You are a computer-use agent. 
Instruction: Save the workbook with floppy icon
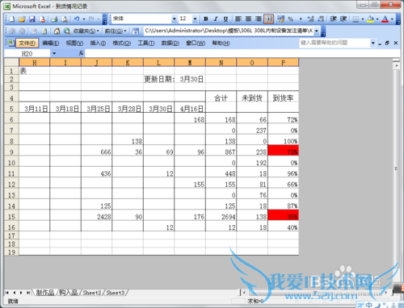tap(32, 19)
